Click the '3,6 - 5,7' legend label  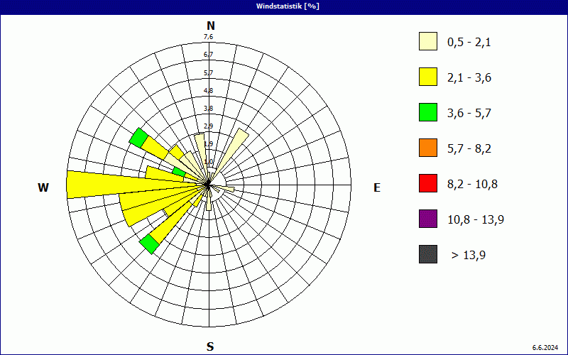[469, 114]
